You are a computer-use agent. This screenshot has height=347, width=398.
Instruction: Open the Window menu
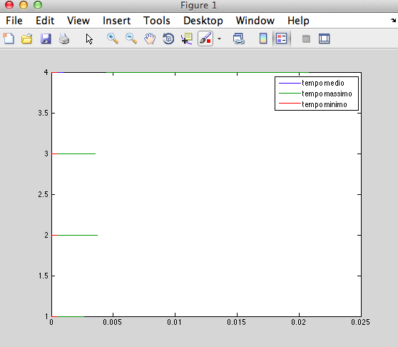click(x=255, y=21)
